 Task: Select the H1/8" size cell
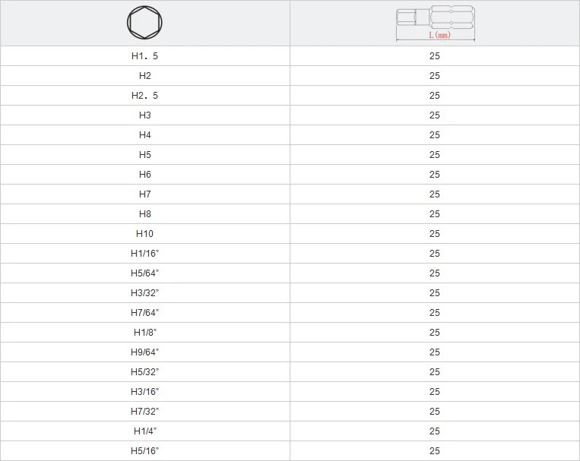point(144,333)
